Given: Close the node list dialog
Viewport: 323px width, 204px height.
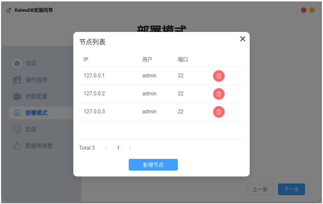Looking at the screenshot, I should (242, 39).
